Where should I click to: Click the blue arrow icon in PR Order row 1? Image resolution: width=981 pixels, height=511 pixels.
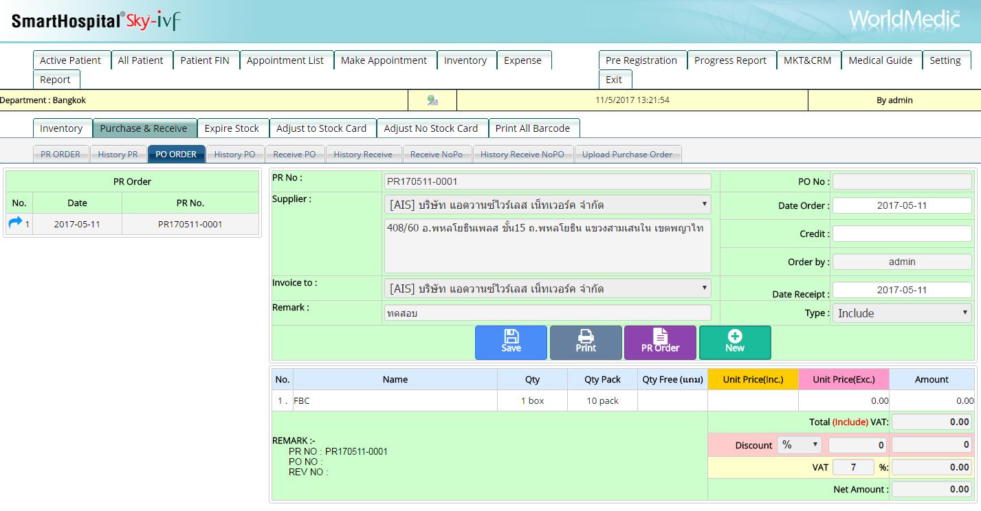click(x=15, y=223)
